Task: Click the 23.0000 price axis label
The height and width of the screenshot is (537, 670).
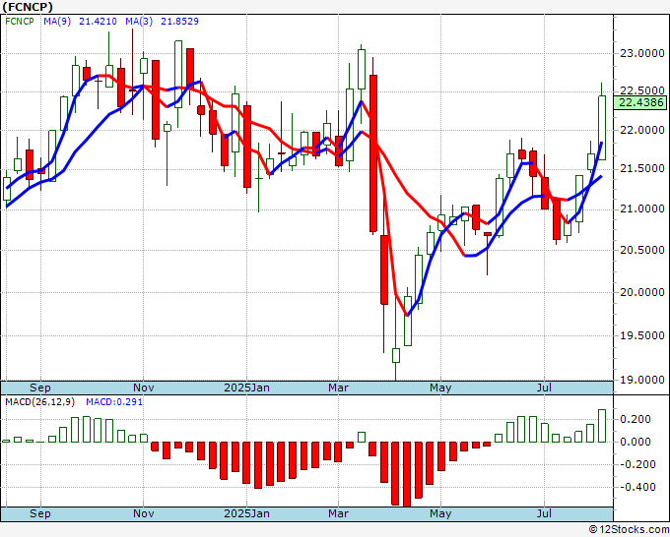Action: [x=641, y=54]
